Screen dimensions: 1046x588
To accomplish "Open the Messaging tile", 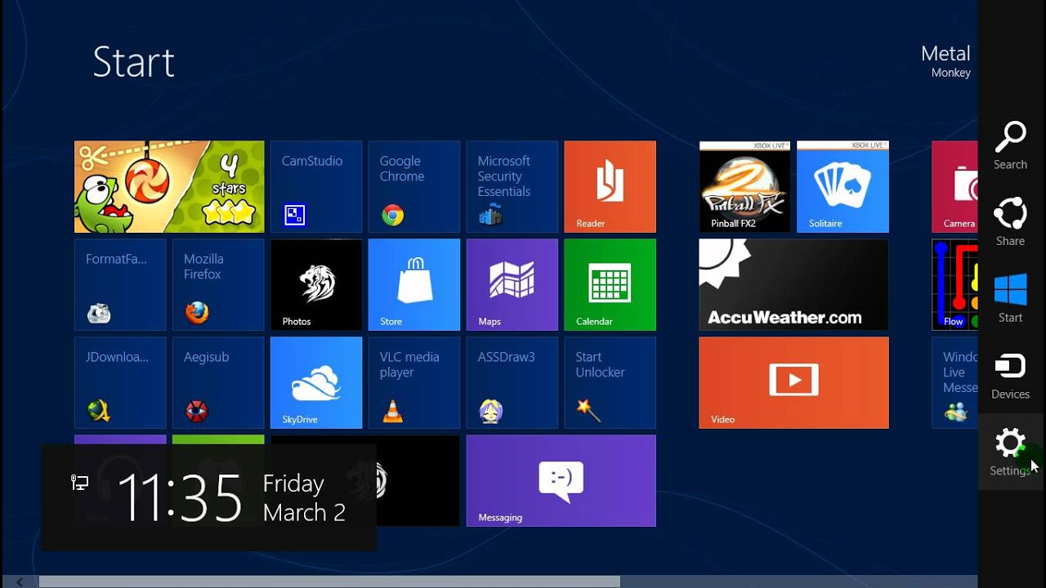I will [x=561, y=481].
